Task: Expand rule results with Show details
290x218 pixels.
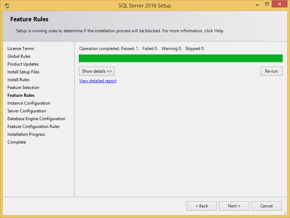Action: (x=97, y=71)
